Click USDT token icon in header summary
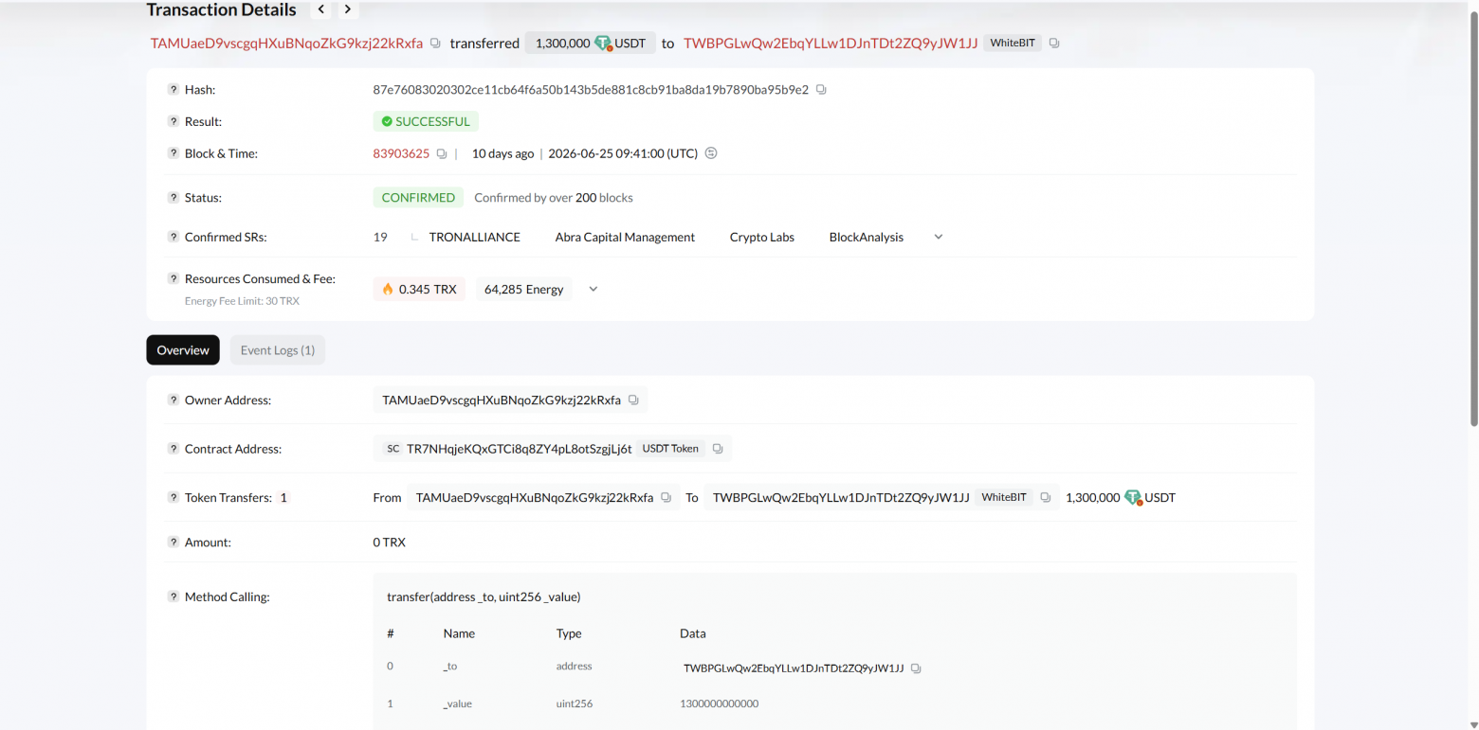The width and height of the screenshot is (1479, 730). 603,44
